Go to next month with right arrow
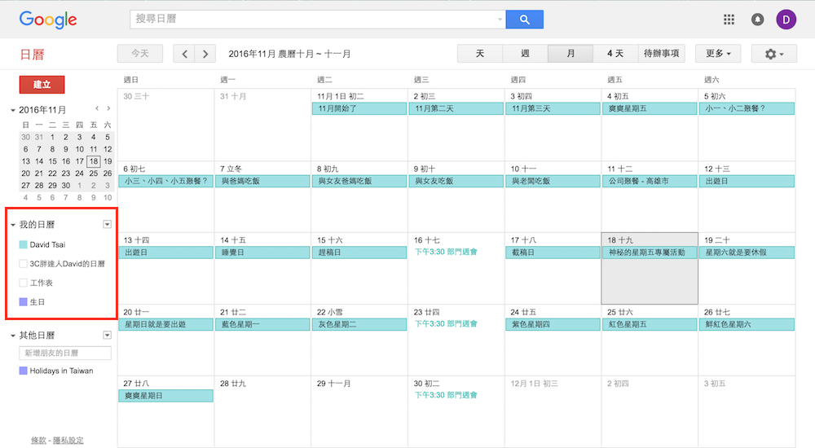 tap(205, 54)
